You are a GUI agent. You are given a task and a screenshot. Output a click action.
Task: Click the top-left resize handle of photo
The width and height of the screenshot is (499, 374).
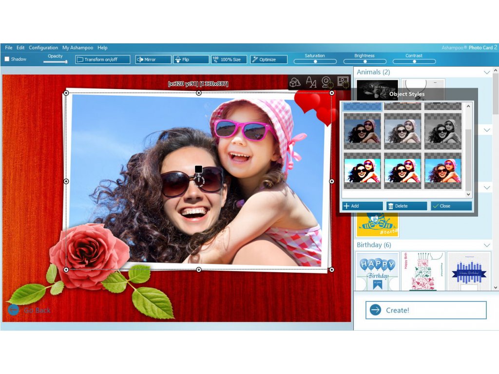(x=66, y=93)
